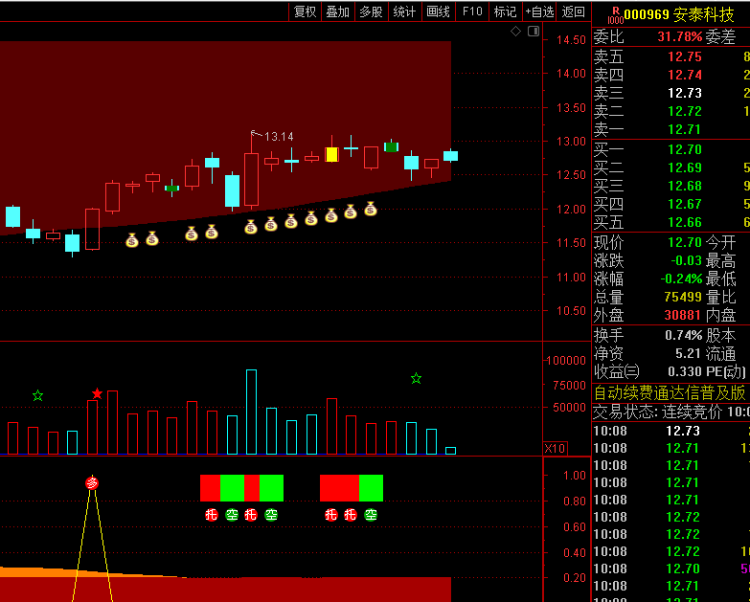Click the 标记 mark button
750x602 pixels.
pos(505,11)
